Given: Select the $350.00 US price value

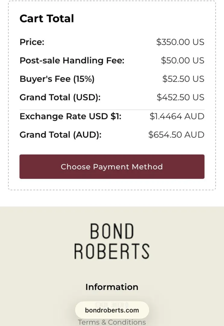Looking at the screenshot, I should (x=180, y=42).
